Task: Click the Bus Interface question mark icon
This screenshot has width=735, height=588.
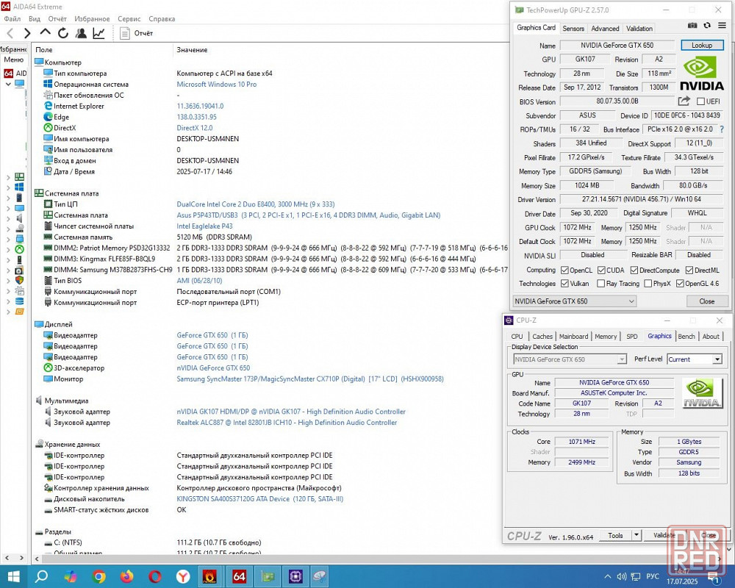Action: tap(721, 129)
